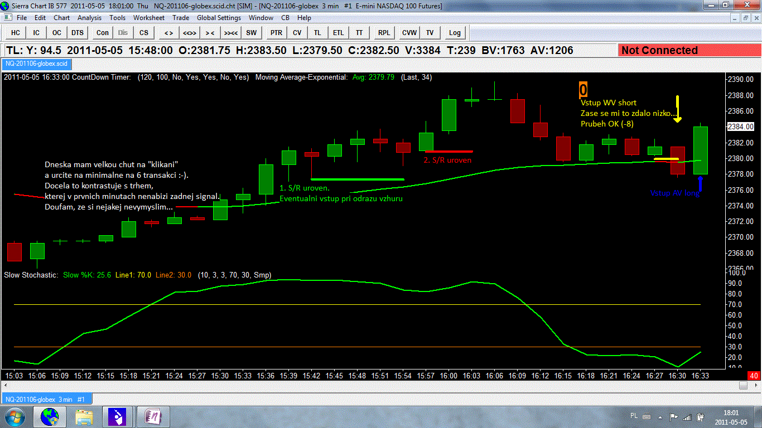762x428 pixels.
Task: Click the < > expand bar spacing button
Action: pyautogui.click(x=168, y=32)
